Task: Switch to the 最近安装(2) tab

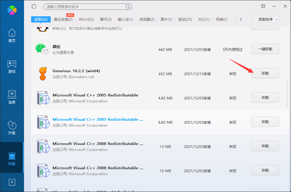Action: [63, 20]
